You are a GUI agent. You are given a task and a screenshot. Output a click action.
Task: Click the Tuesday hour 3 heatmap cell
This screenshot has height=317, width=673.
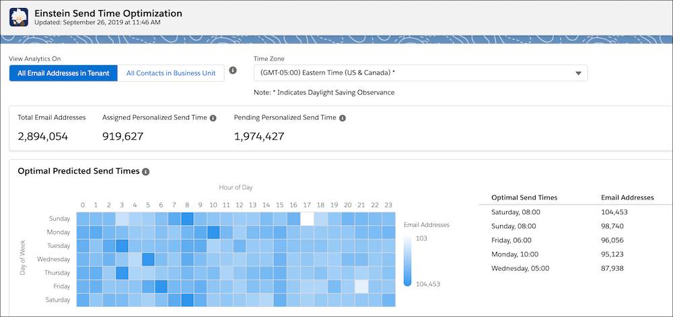tap(120, 246)
